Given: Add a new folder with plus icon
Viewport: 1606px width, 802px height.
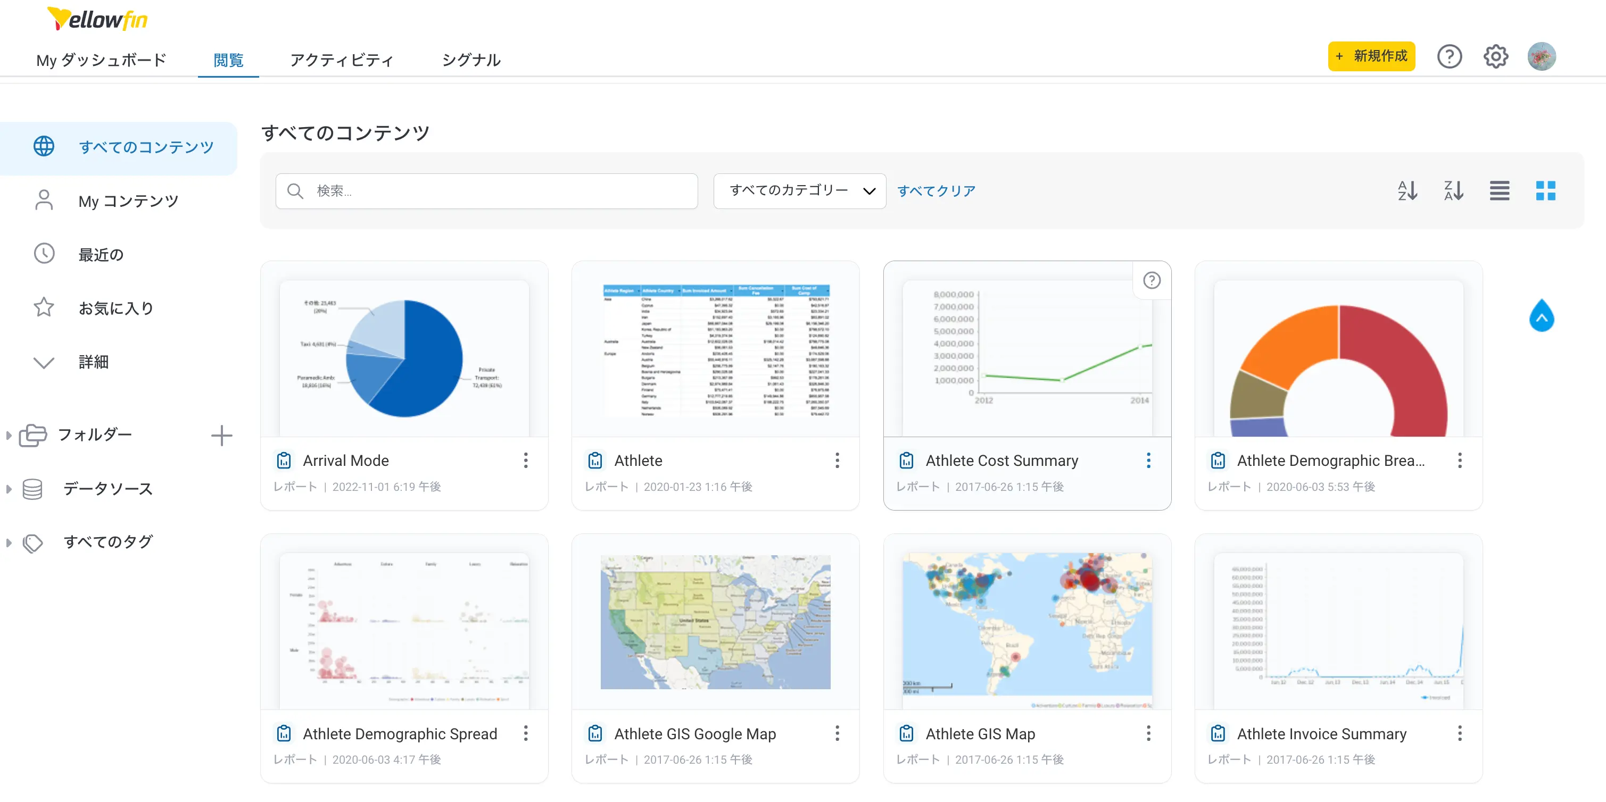Looking at the screenshot, I should coord(221,436).
